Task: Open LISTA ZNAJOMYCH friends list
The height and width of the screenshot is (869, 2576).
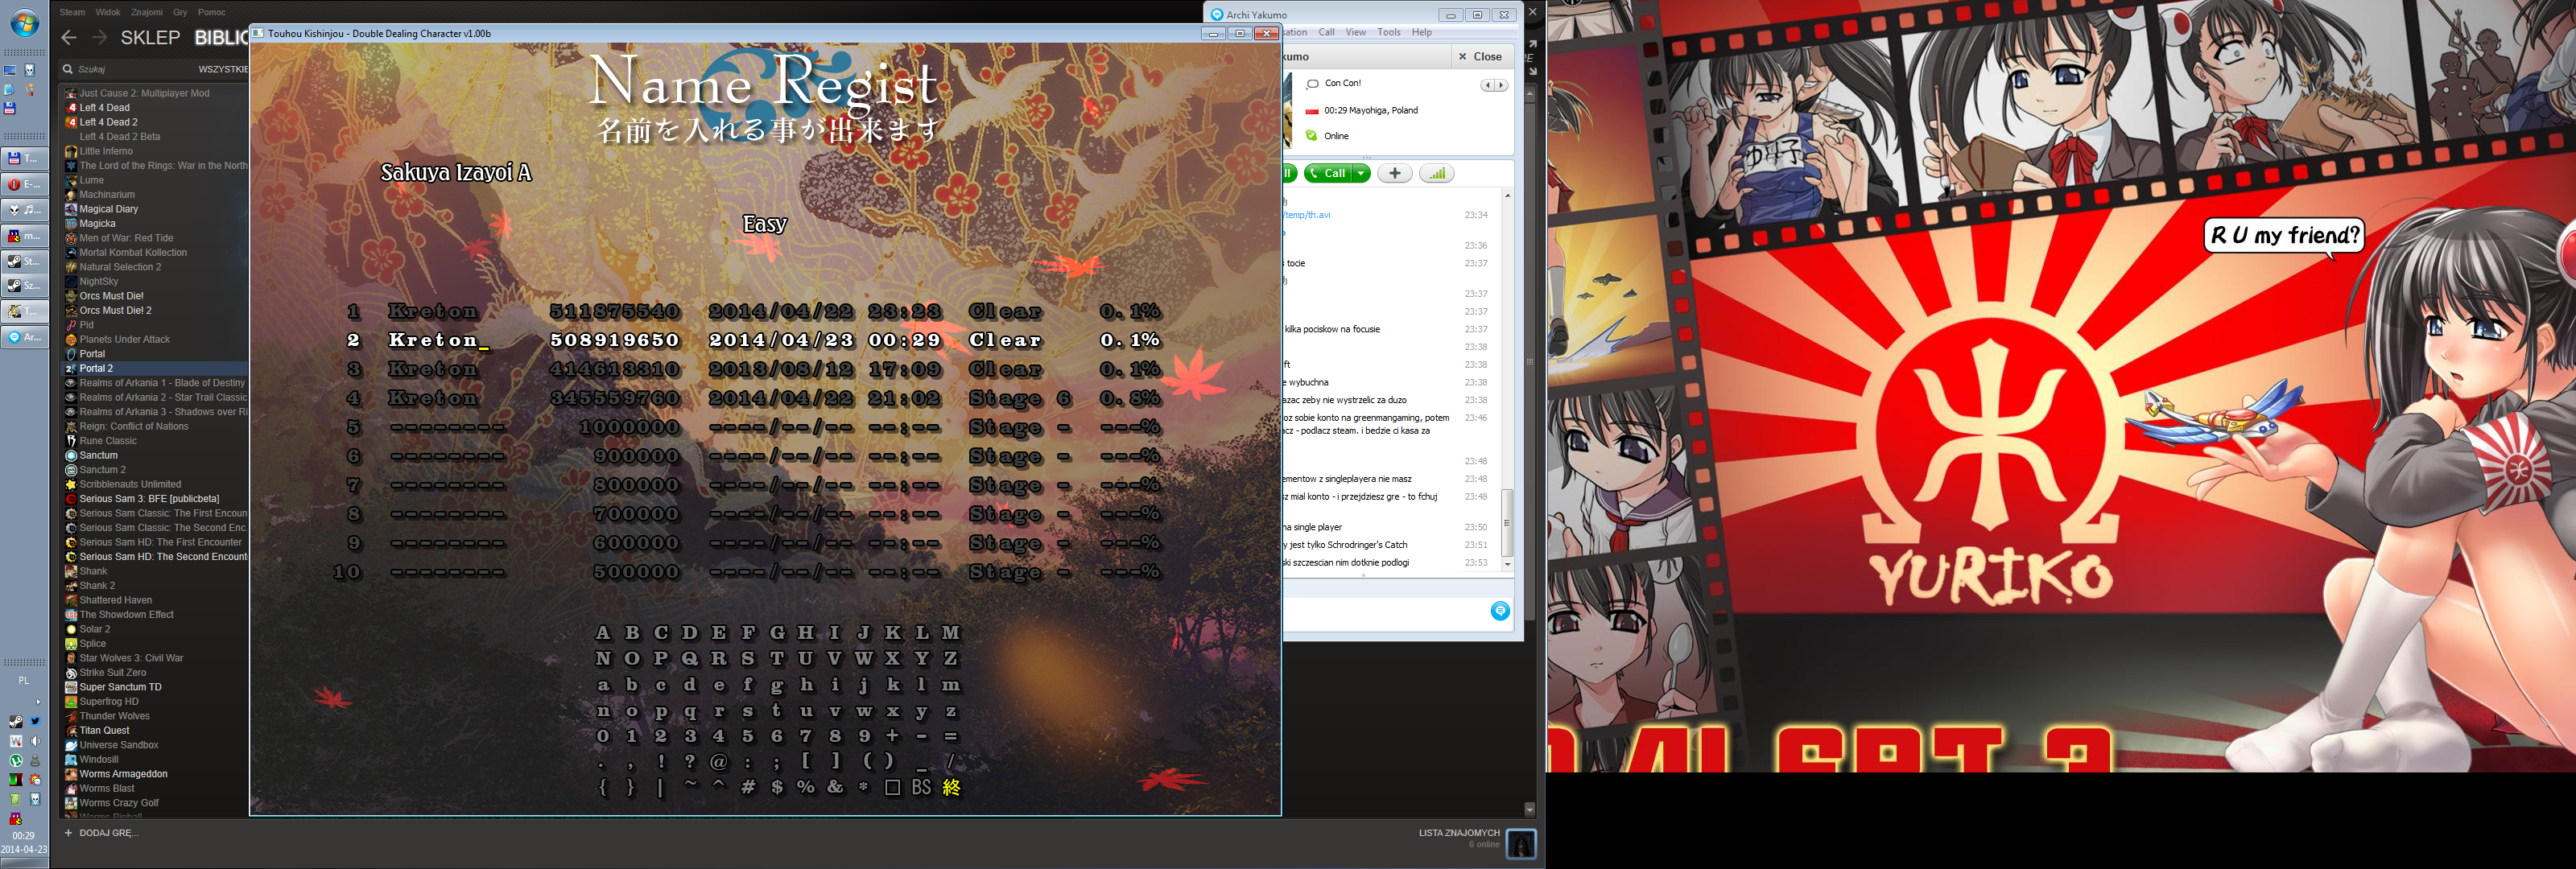Action: pyautogui.click(x=1459, y=832)
